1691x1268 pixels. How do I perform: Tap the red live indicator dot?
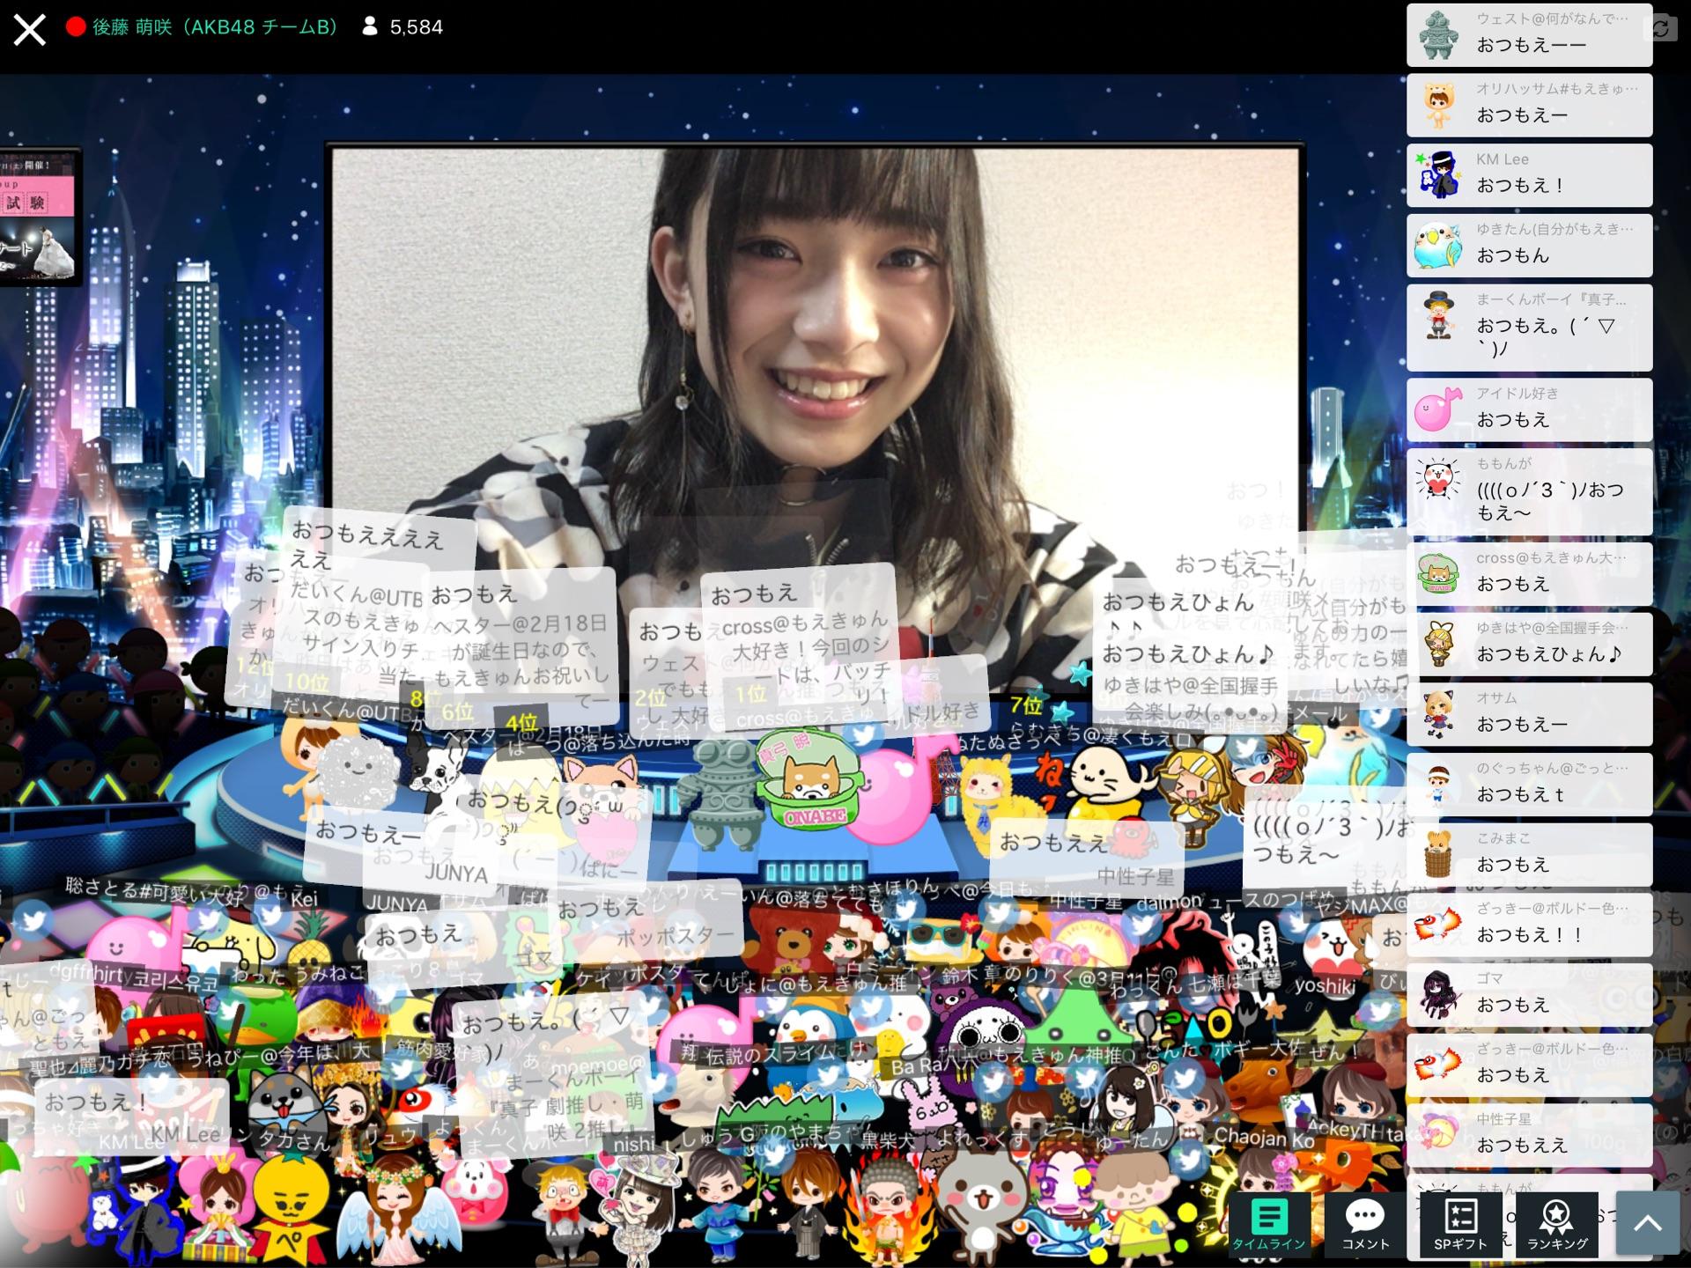[76, 27]
